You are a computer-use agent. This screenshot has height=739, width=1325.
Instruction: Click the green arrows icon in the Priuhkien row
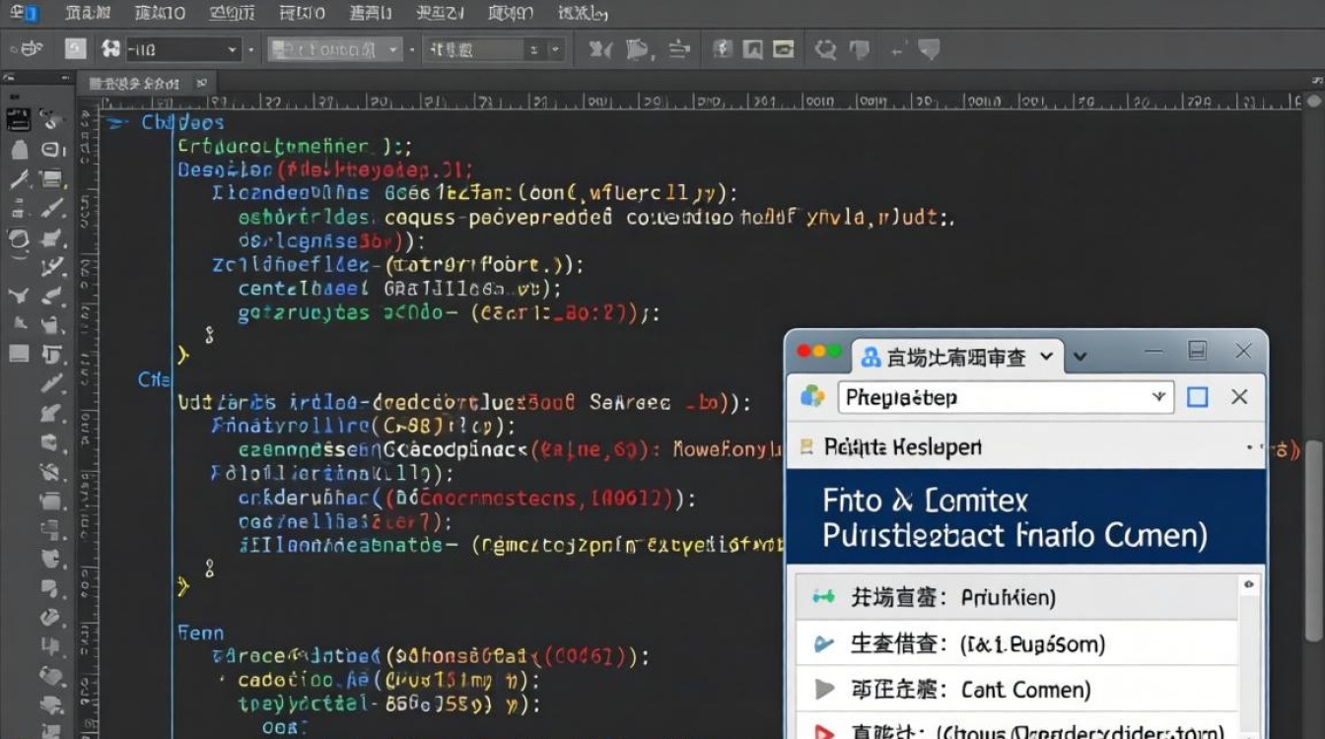pyautogui.click(x=823, y=597)
